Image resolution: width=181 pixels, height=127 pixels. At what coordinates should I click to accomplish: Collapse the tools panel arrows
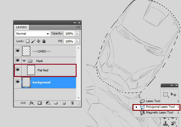point(172,85)
